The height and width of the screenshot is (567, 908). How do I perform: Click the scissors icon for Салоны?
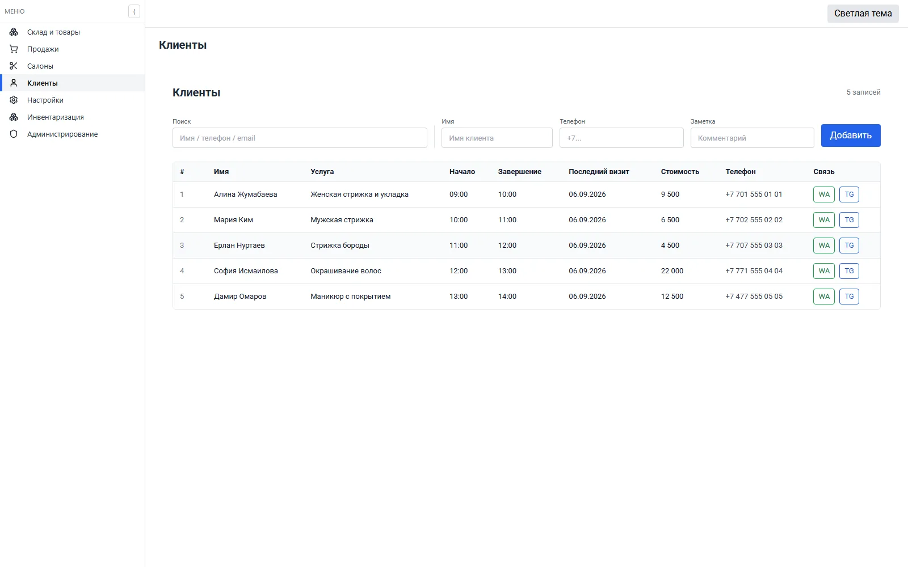14,66
